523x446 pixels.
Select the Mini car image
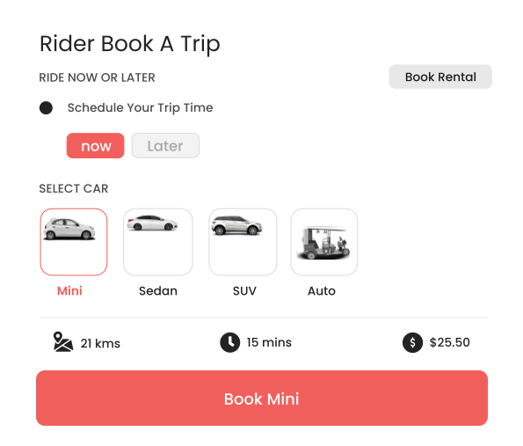tap(69, 229)
